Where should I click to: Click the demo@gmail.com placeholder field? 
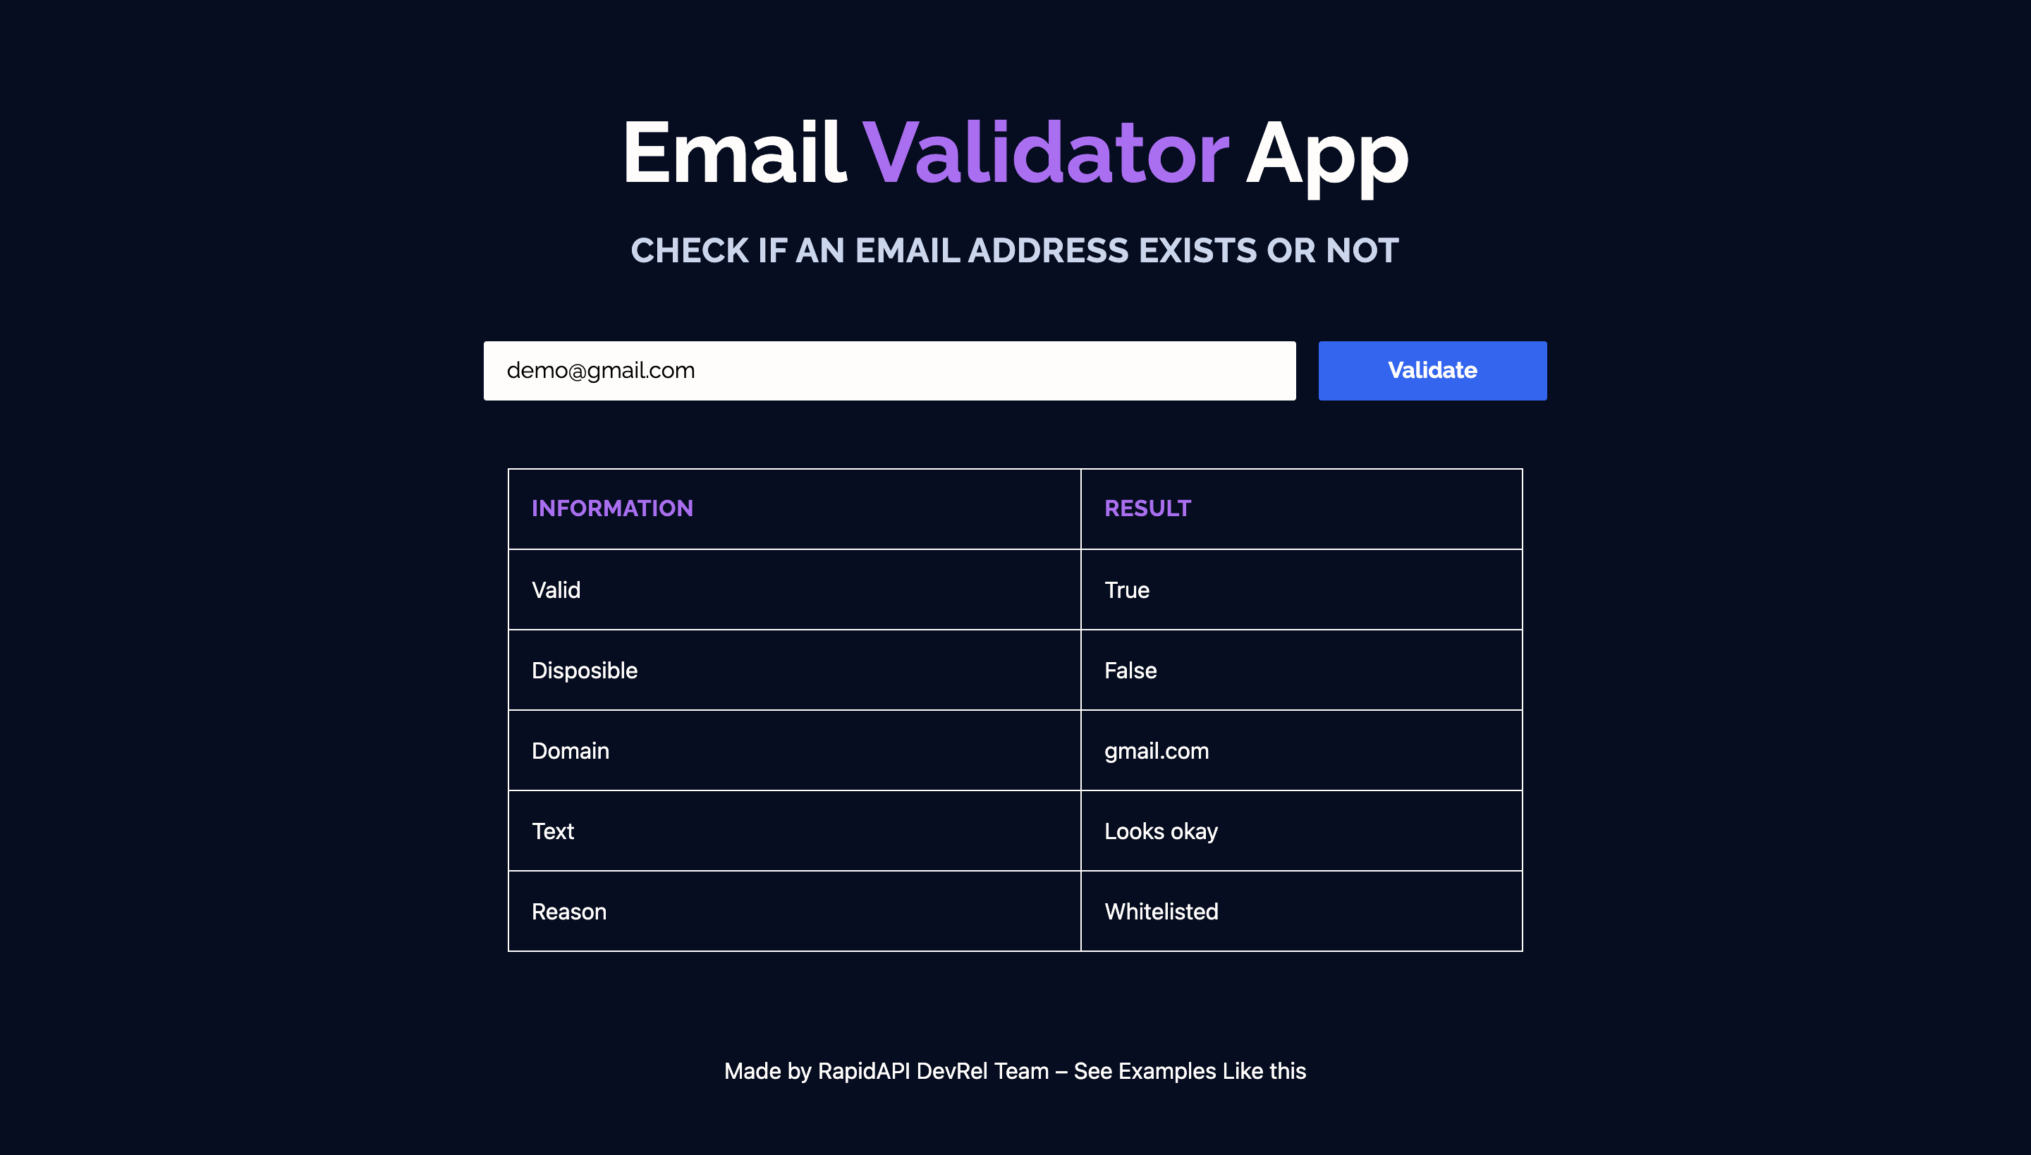890,369
